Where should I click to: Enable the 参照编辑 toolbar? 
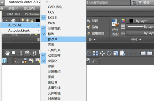pos(63,72)
